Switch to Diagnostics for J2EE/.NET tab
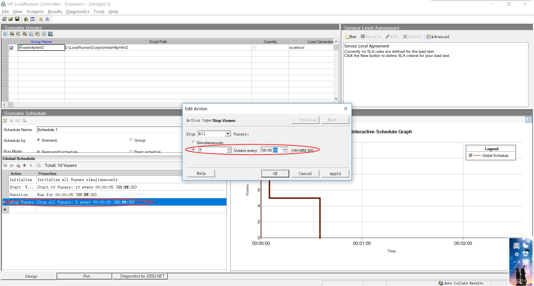The width and height of the screenshot is (534, 286). pyautogui.click(x=140, y=276)
